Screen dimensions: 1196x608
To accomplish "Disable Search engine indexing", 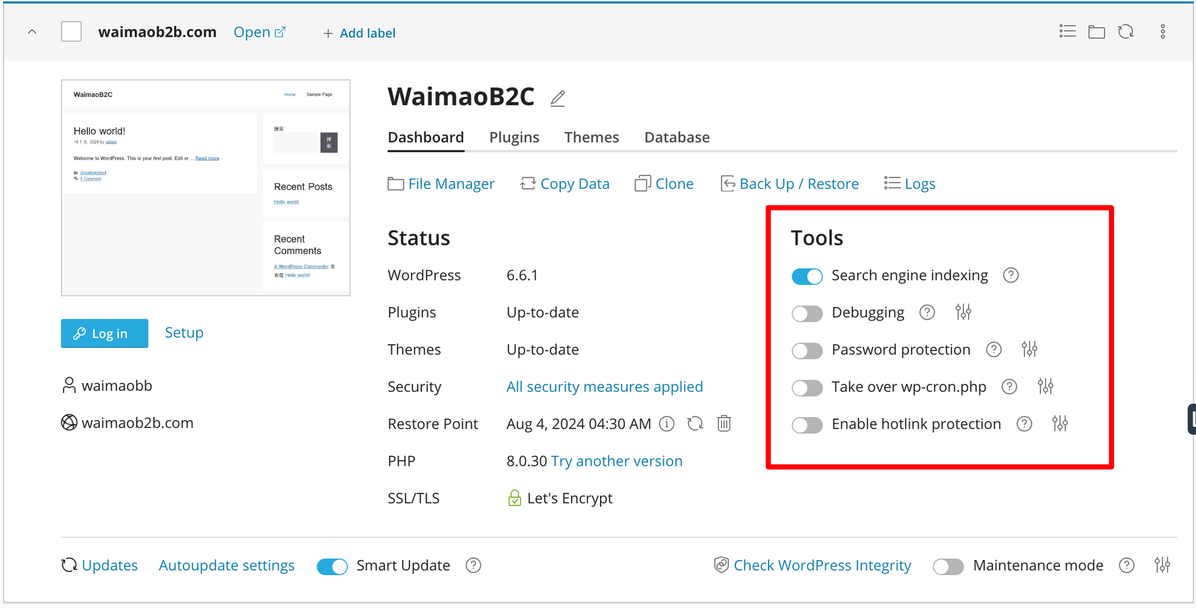I will click(807, 276).
